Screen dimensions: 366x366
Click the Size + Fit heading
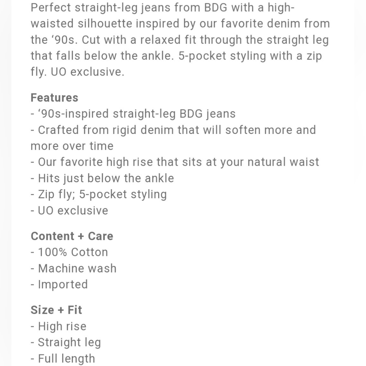[x=56, y=310]
